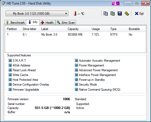Screen dimensions: 151x122
Task: Open the Health tab
Action: coord(47,23)
